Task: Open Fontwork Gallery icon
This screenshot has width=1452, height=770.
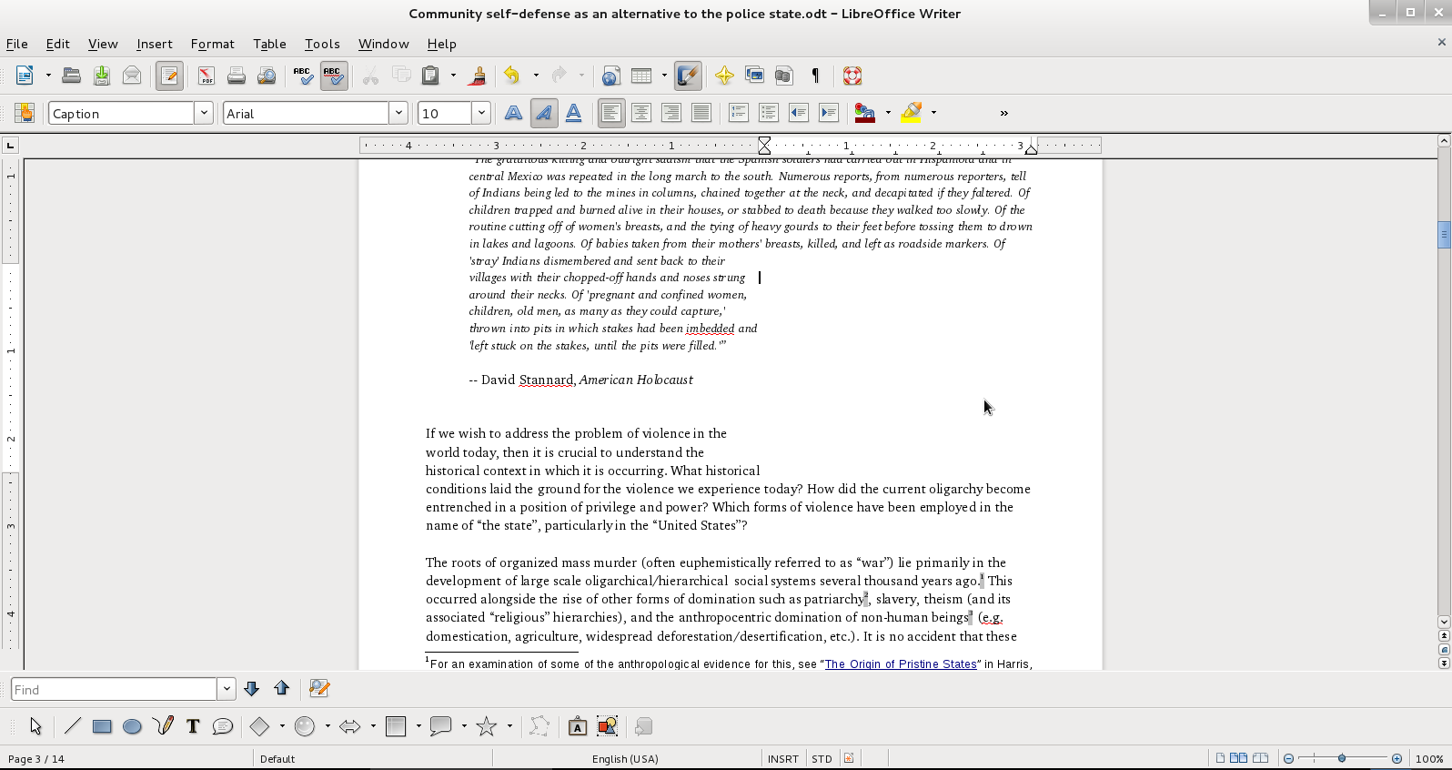Action: 578,725
